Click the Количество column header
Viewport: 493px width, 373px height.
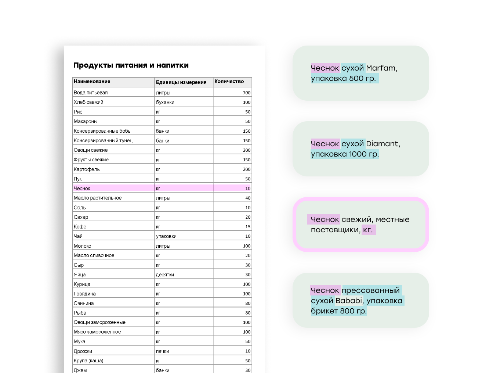(x=232, y=82)
